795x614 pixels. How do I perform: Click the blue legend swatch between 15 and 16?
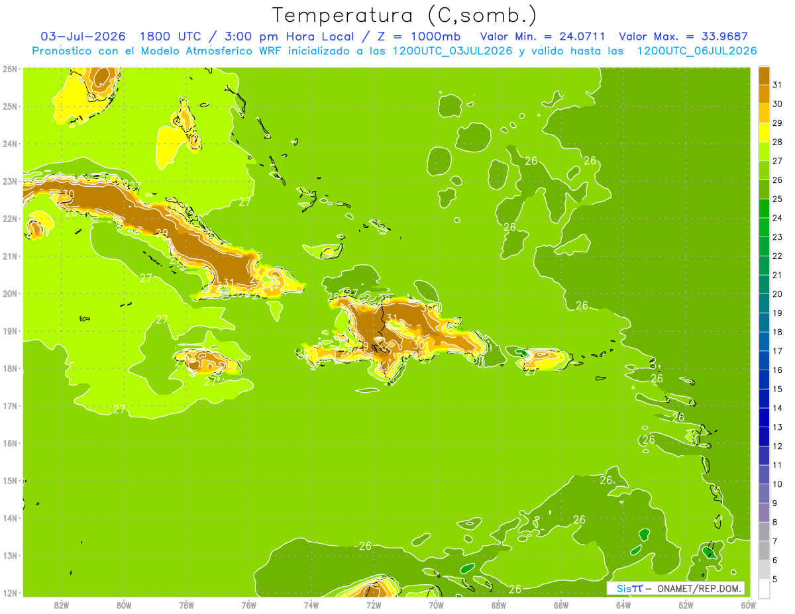764,379
